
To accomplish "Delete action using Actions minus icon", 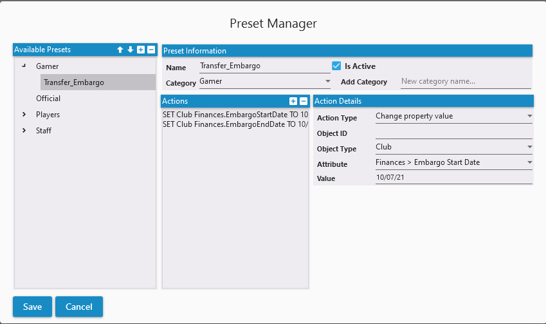I will click(304, 101).
